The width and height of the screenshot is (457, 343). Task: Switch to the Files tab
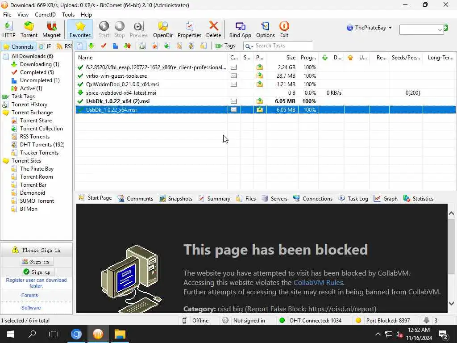(246, 199)
